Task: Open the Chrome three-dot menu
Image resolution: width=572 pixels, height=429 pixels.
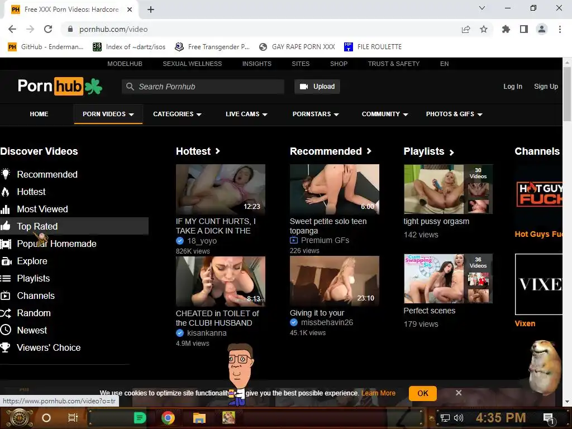Action: pos(560,29)
